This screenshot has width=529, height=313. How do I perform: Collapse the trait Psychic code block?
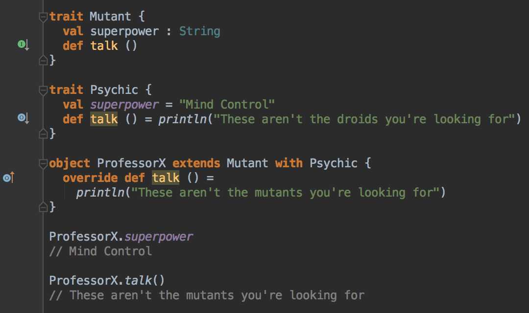coord(43,90)
